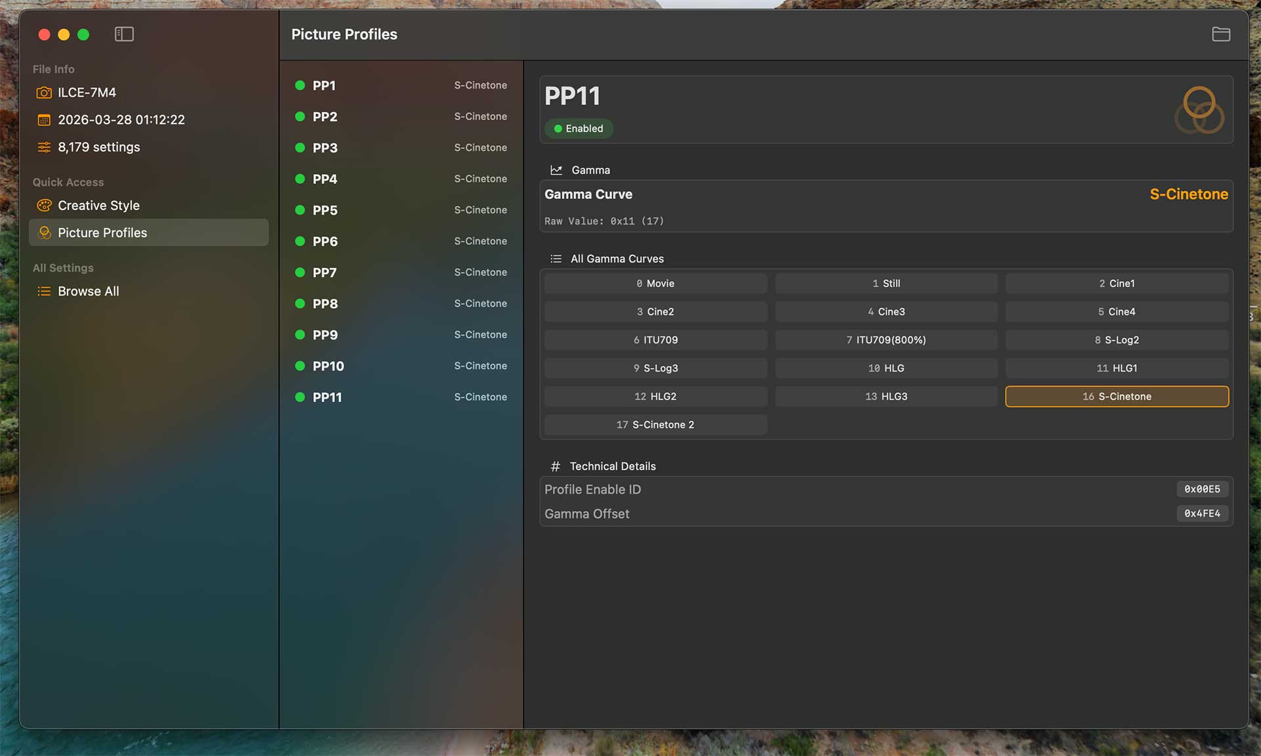Click the Gamma chart icon
Image resolution: width=1261 pixels, height=756 pixels.
pos(556,170)
